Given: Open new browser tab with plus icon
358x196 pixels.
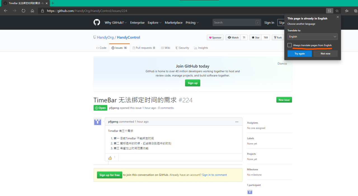Looking at the screenshot, I should click(53, 3).
